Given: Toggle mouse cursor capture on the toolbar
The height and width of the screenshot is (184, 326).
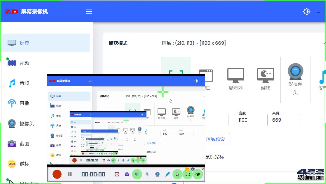Looking at the screenshot, I should (x=177, y=174).
